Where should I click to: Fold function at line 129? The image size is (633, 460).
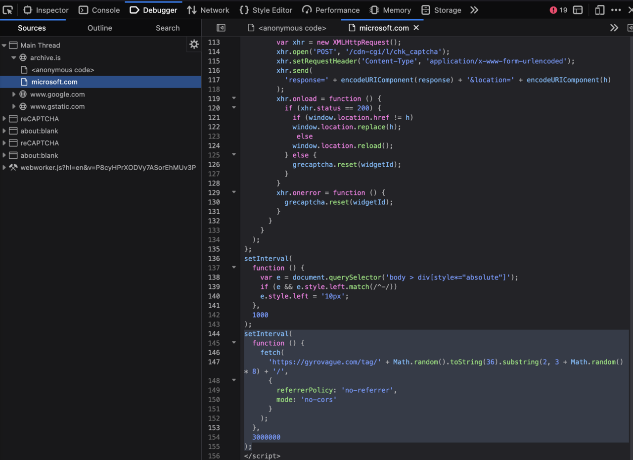click(x=234, y=192)
